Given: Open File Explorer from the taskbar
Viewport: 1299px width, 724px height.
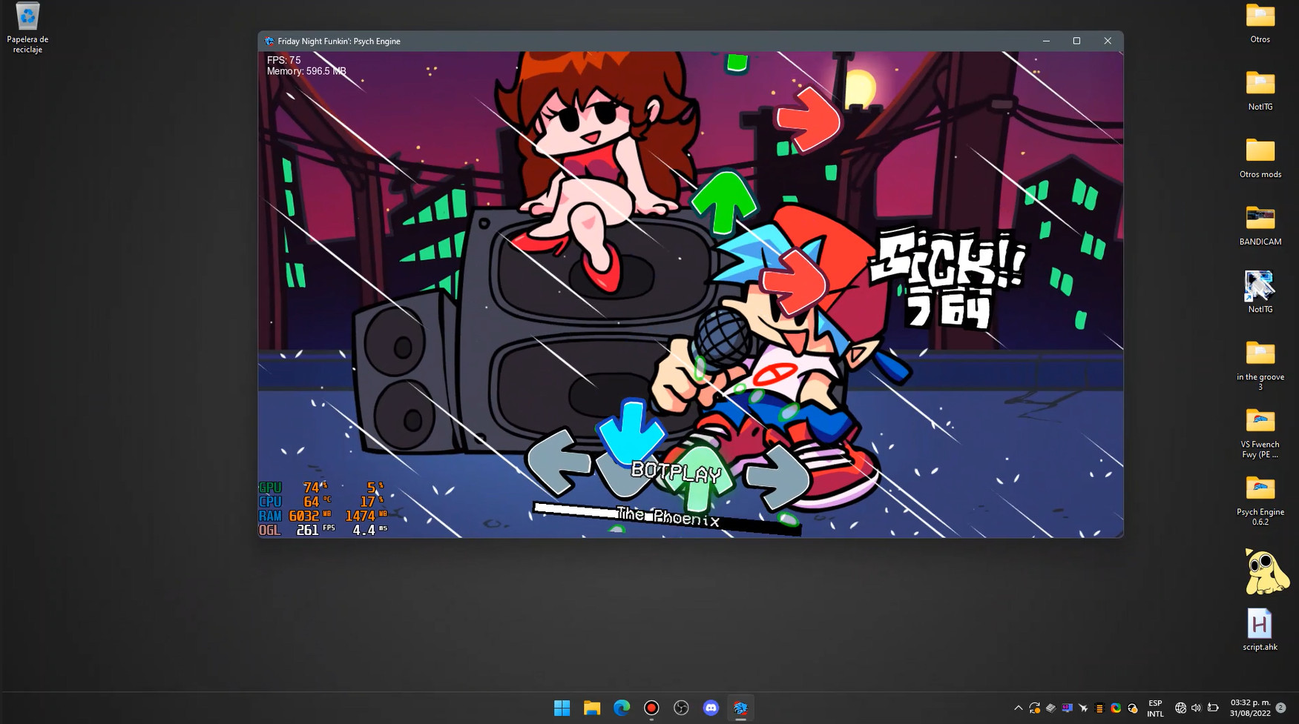Looking at the screenshot, I should click(x=592, y=708).
